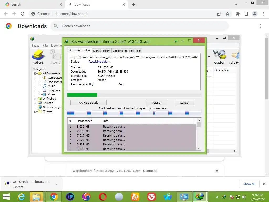
Task: Open options arrow for wondershare filmor download chip
Action: click(56, 184)
